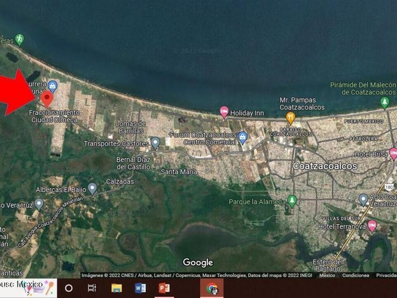Click the Coatzacoalcos city label
Image resolution: width=397 pixels, height=298 pixels.
[325, 166]
